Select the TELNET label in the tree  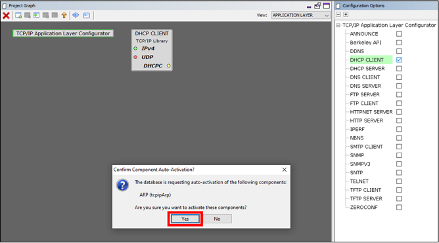point(359,181)
